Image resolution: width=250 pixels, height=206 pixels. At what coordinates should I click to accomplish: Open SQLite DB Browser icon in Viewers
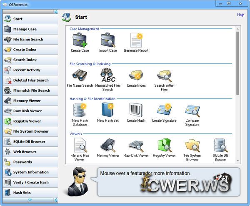click(x=220, y=145)
